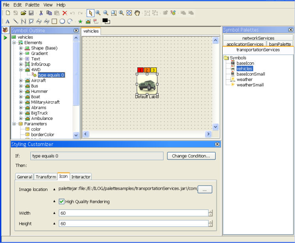Click into the Width input field
Image resolution: width=295 pixels, height=243 pixels.
133,213
